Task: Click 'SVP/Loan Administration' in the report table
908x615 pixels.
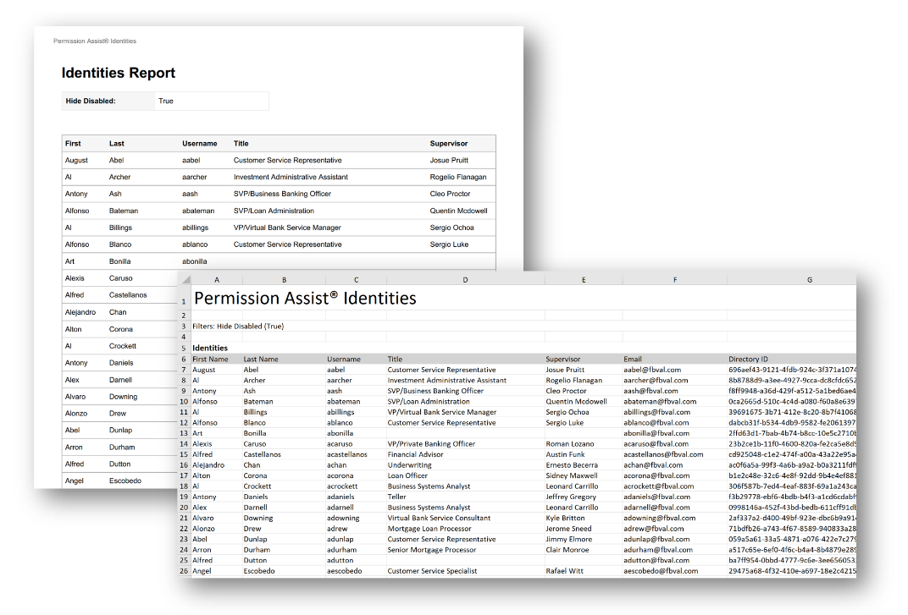Action: (x=274, y=211)
